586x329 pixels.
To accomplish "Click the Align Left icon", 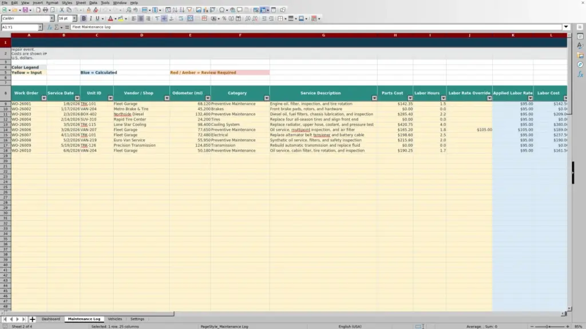I will (x=134, y=19).
